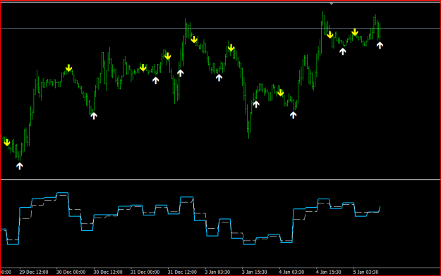Viewport: 441px width, 276px height.
Task: Click the 31 Dec 00:00 time label
Action: click(145, 272)
